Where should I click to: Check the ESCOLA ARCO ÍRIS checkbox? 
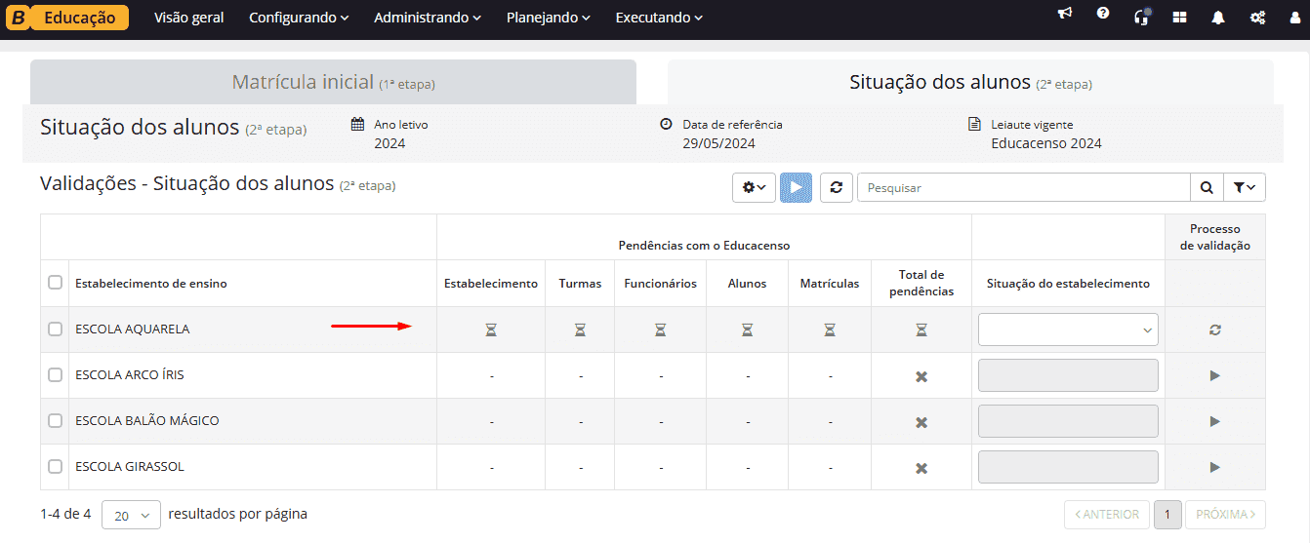point(55,375)
